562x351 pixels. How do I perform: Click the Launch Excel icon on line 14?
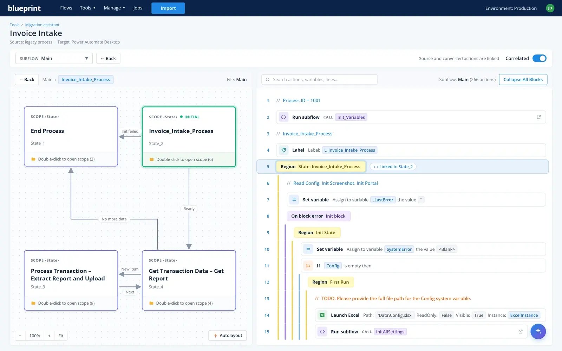[322, 315]
